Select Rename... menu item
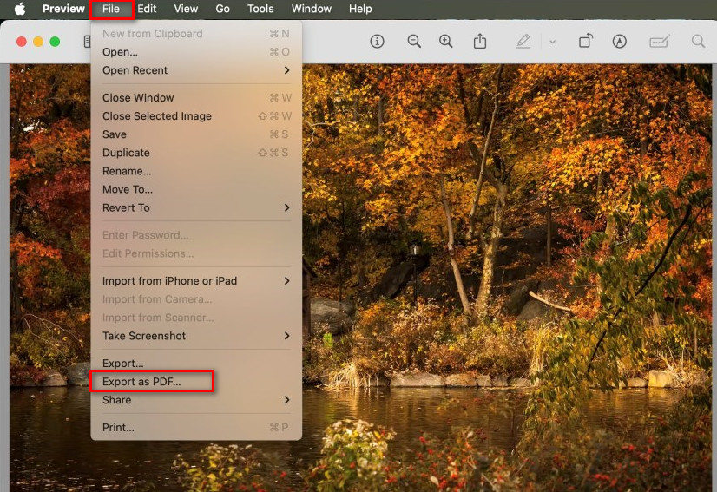This screenshot has height=492, width=717. tap(197, 171)
